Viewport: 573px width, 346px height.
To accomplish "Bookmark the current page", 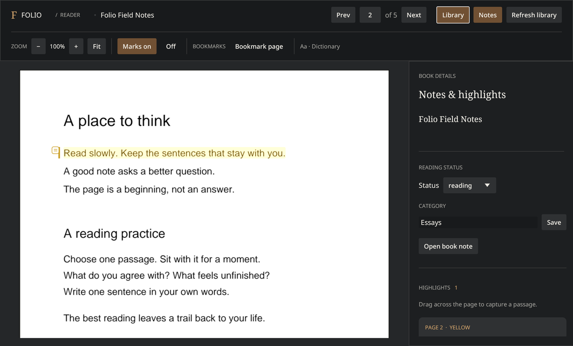I will tap(259, 47).
